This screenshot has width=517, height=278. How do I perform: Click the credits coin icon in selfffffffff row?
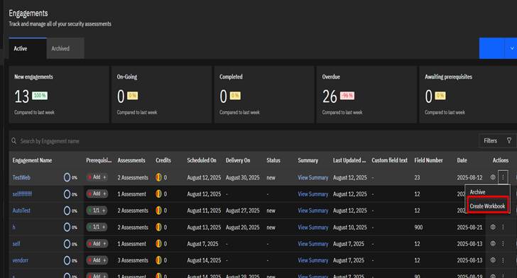pyautogui.click(x=158, y=194)
